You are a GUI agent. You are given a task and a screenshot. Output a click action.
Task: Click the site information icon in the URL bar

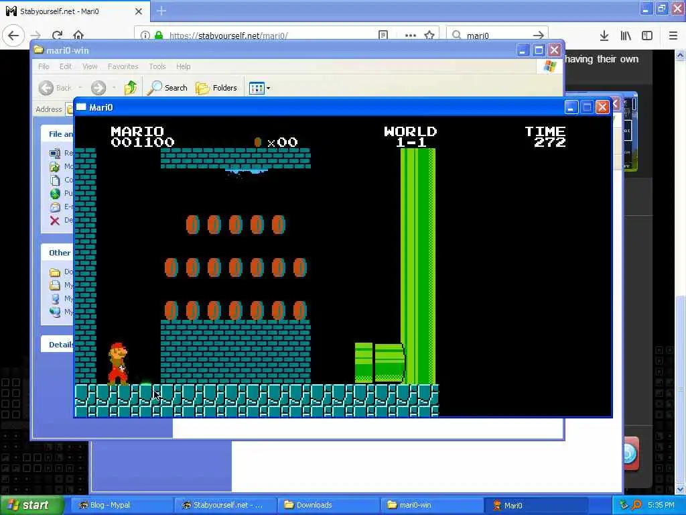(x=145, y=36)
